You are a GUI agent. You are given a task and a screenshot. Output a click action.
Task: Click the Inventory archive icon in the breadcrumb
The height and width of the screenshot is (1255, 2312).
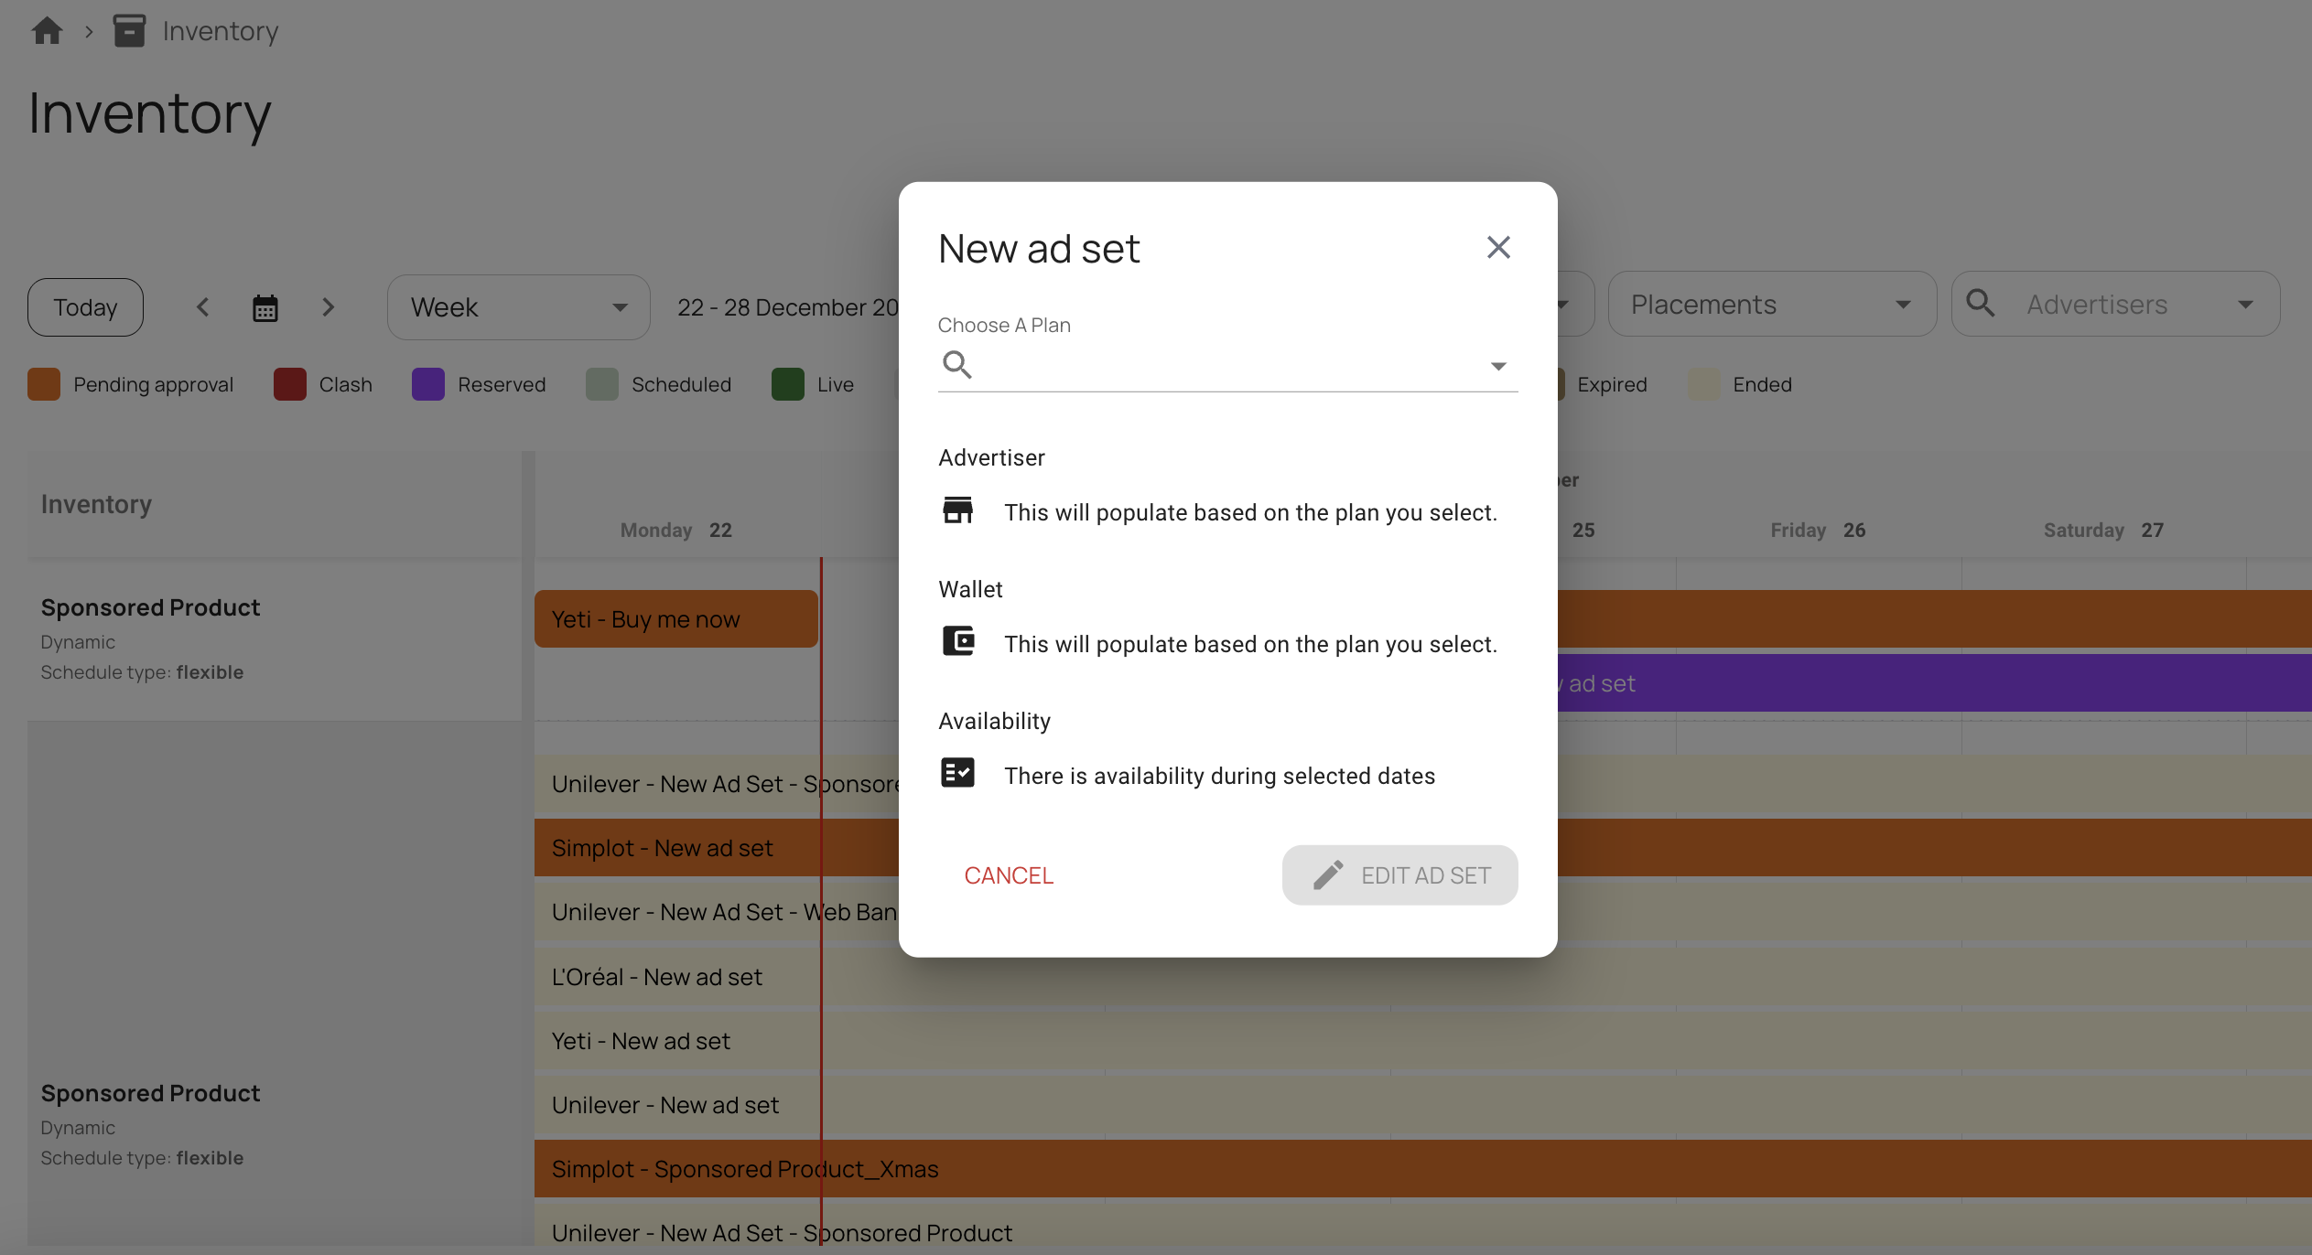tap(129, 31)
